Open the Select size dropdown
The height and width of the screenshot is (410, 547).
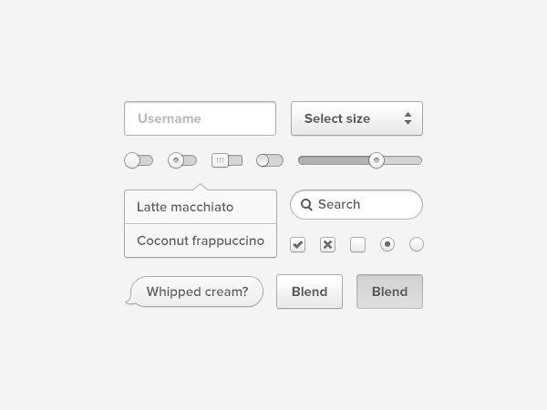coord(356,118)
